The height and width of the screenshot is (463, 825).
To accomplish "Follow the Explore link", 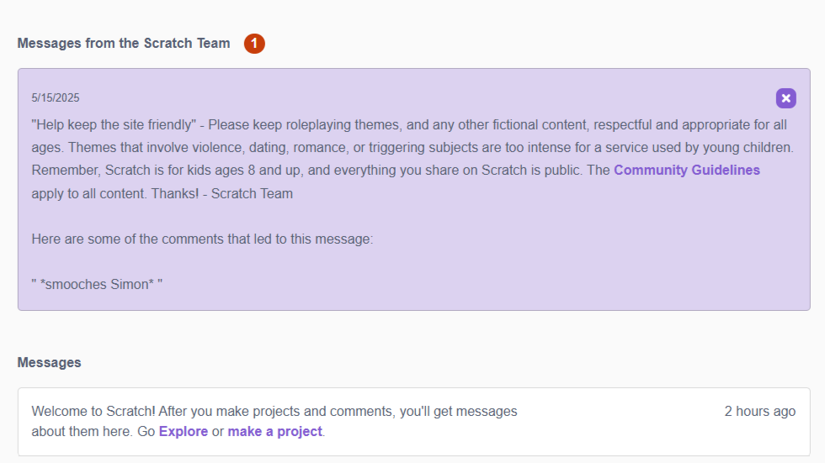I will (x=183, y=431).
